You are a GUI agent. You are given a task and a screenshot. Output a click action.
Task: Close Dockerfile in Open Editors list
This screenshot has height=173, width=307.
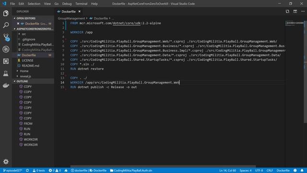18,24
